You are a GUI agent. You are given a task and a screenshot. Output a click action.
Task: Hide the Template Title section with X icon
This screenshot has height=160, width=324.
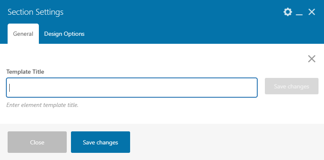tap(312, 59)
